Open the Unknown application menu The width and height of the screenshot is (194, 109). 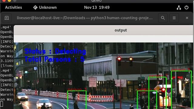45,7
